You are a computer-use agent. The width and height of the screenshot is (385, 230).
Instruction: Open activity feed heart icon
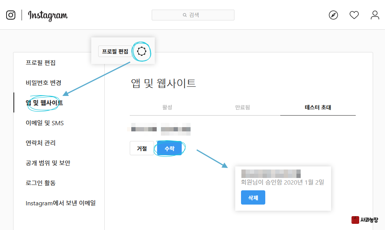(354, 15)
